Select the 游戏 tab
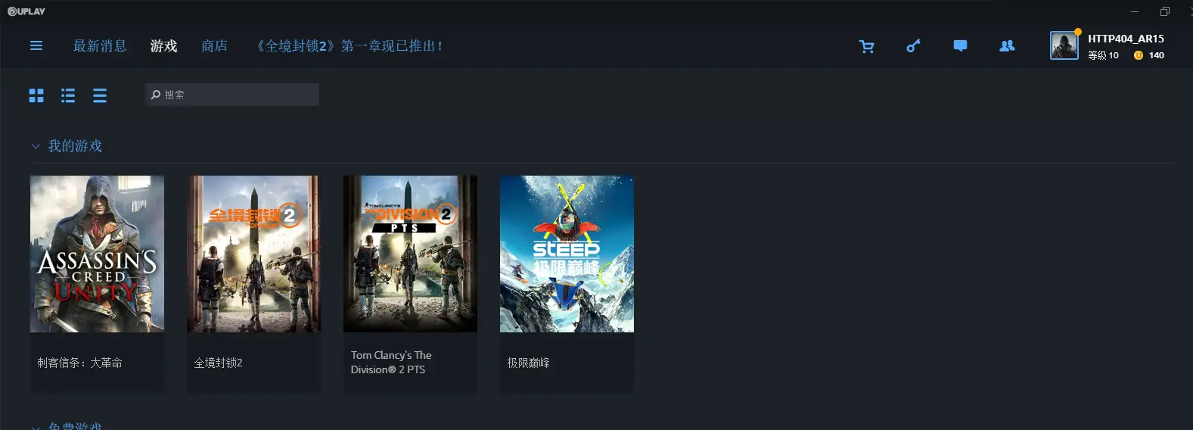 coord(163,46)
